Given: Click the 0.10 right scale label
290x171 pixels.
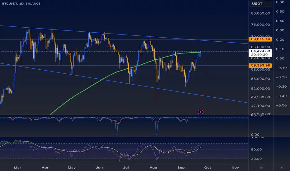Looking at the screenshot, I should (x=280, y=49).
